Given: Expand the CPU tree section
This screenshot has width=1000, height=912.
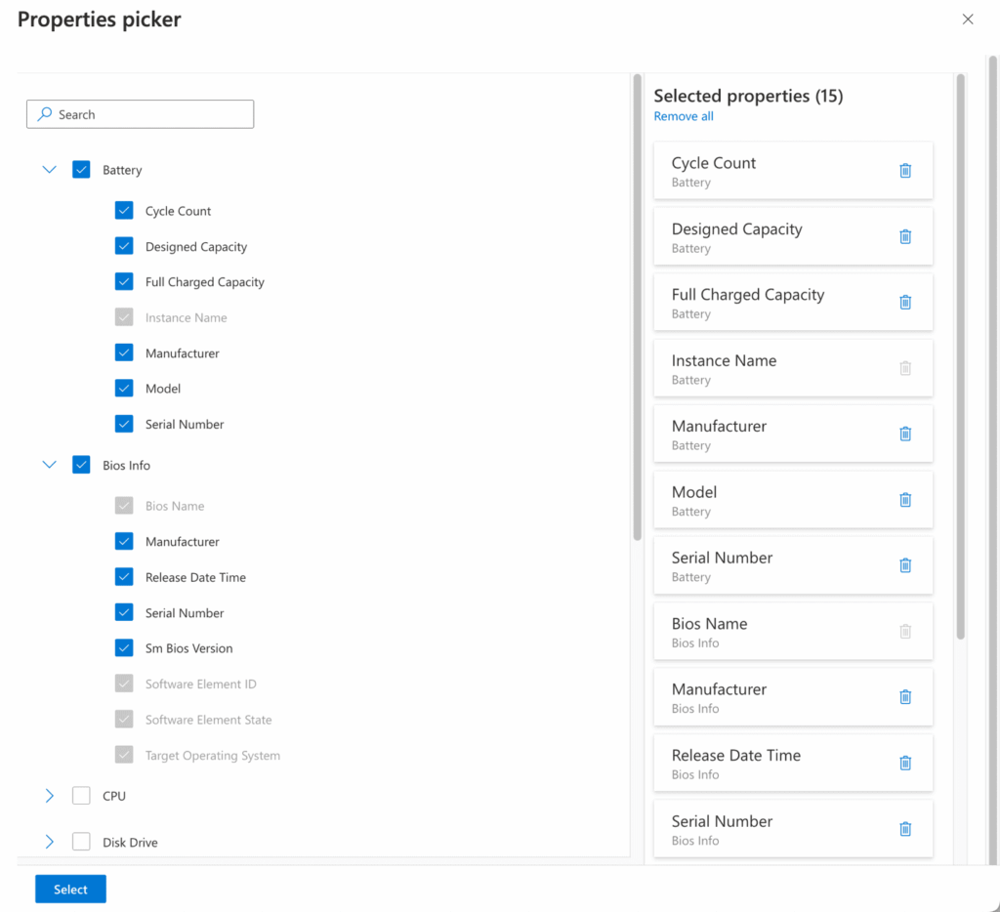Looking at the screenshot, I should [50, 795].
